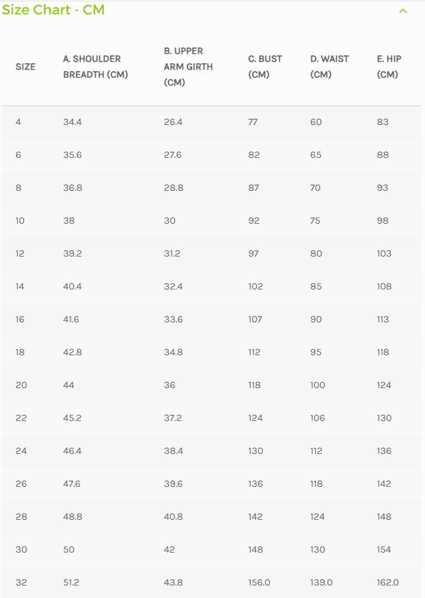Screen dimensions: 425x598
Task: Select the size 10 row label
Action: [x=20, y=220]
